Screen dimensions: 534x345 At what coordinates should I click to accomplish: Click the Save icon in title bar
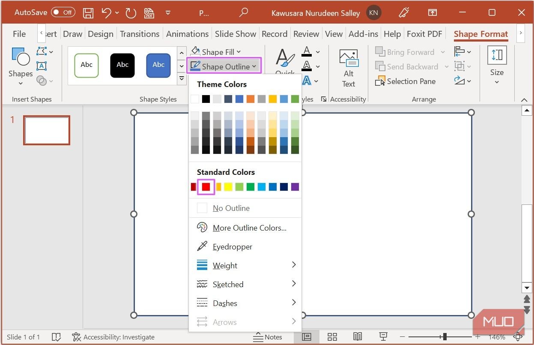(x=88, y=13)
